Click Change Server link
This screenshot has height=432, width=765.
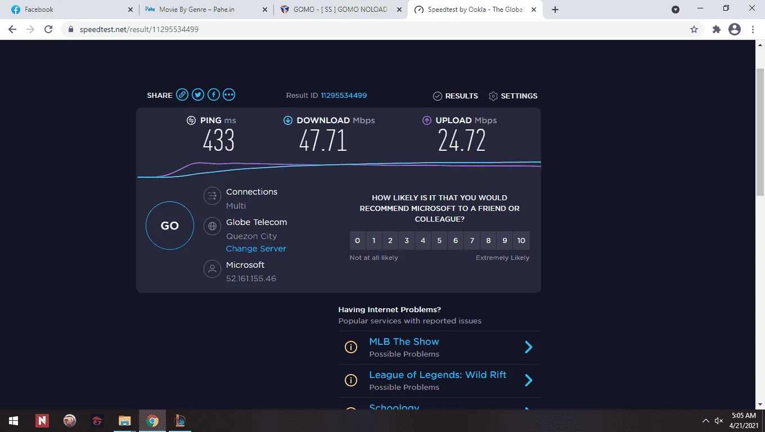pyautogui.click(x=256, y=249)
